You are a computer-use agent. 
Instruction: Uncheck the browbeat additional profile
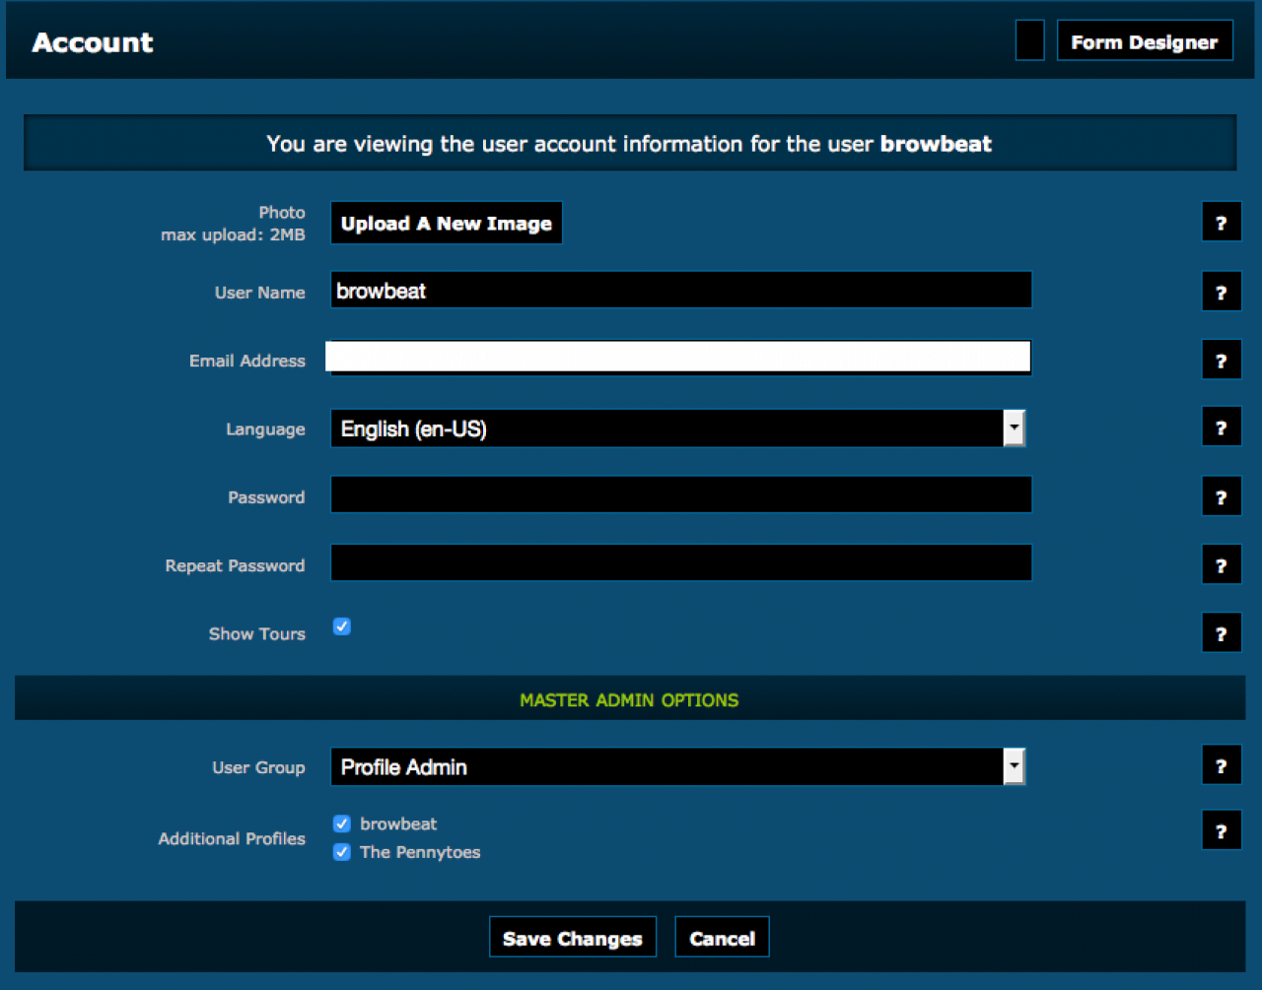[342, 824]
